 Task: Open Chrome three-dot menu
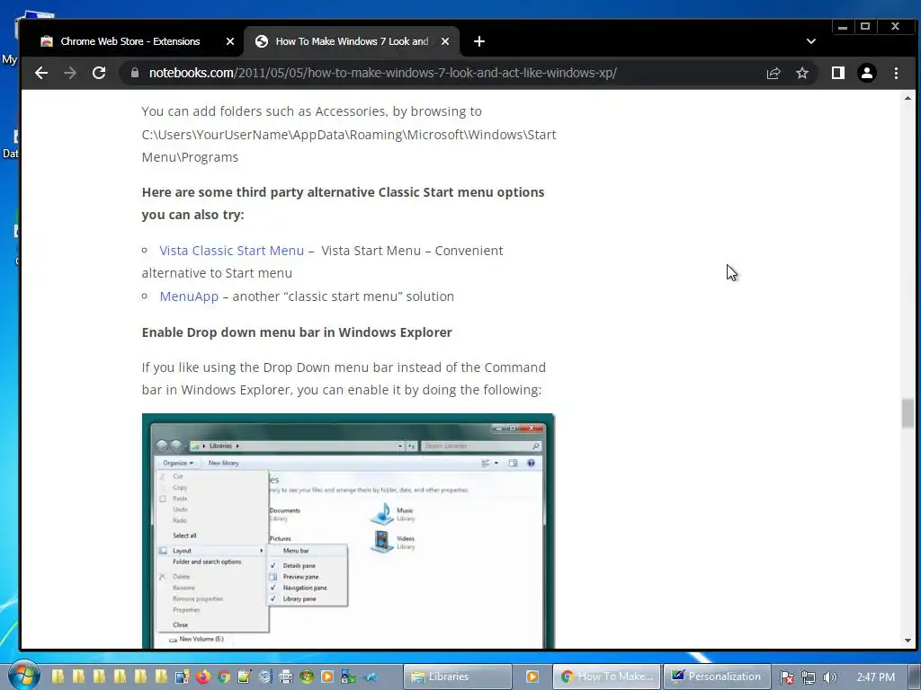[896, 73]
